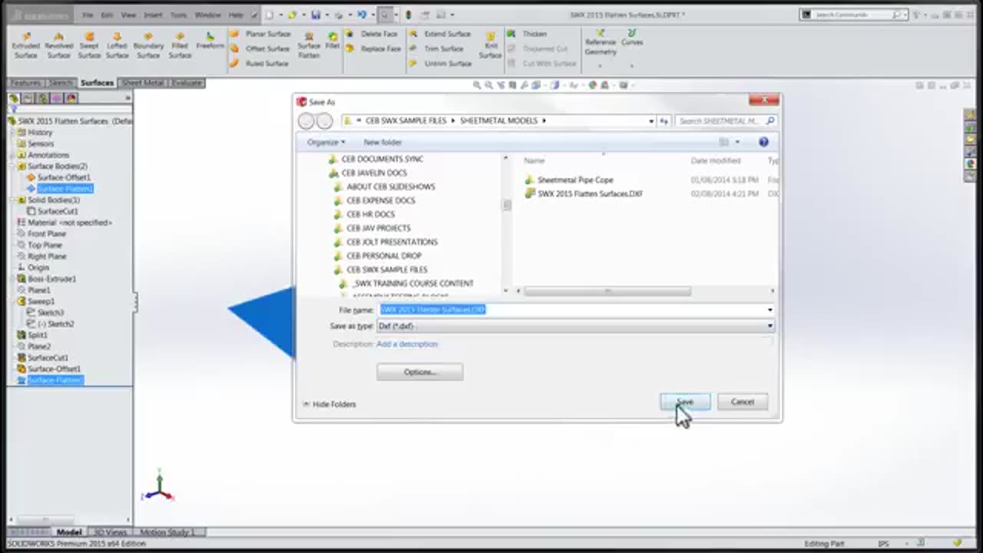Open the View menu
Viewport: 983px width, 553px height.
tap(128, 15)
